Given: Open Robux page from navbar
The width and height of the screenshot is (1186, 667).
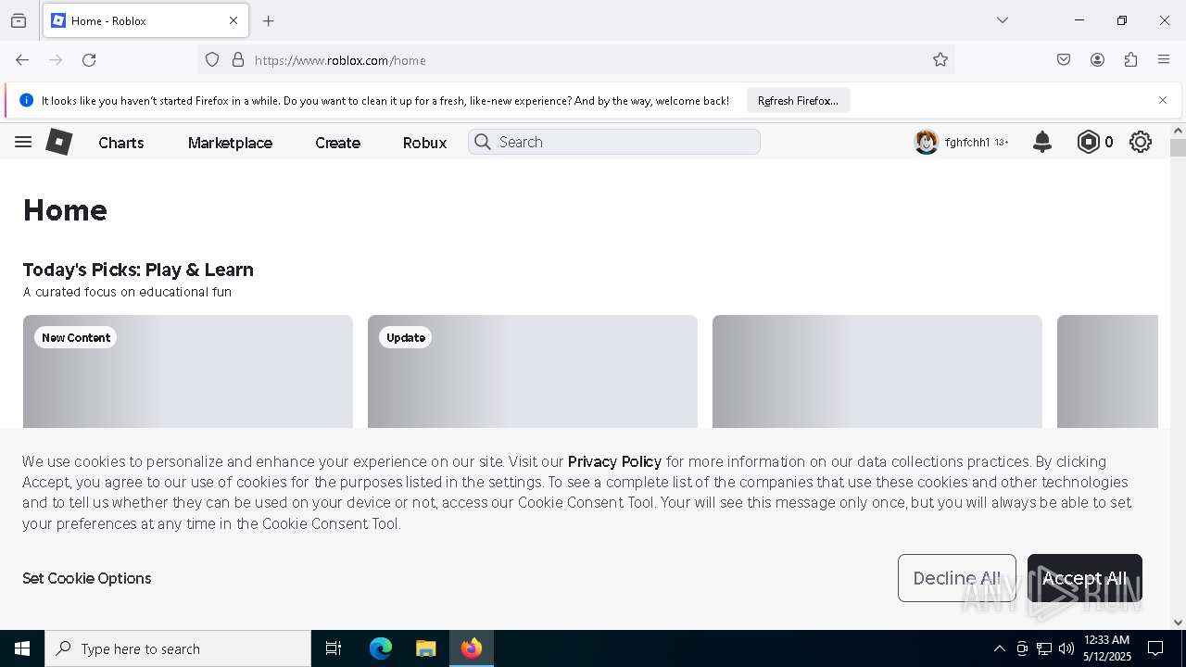Looking at the screenshot, I should (x=424, y=143).
